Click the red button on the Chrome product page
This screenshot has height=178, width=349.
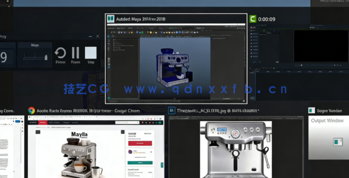(x=140, y=143)
